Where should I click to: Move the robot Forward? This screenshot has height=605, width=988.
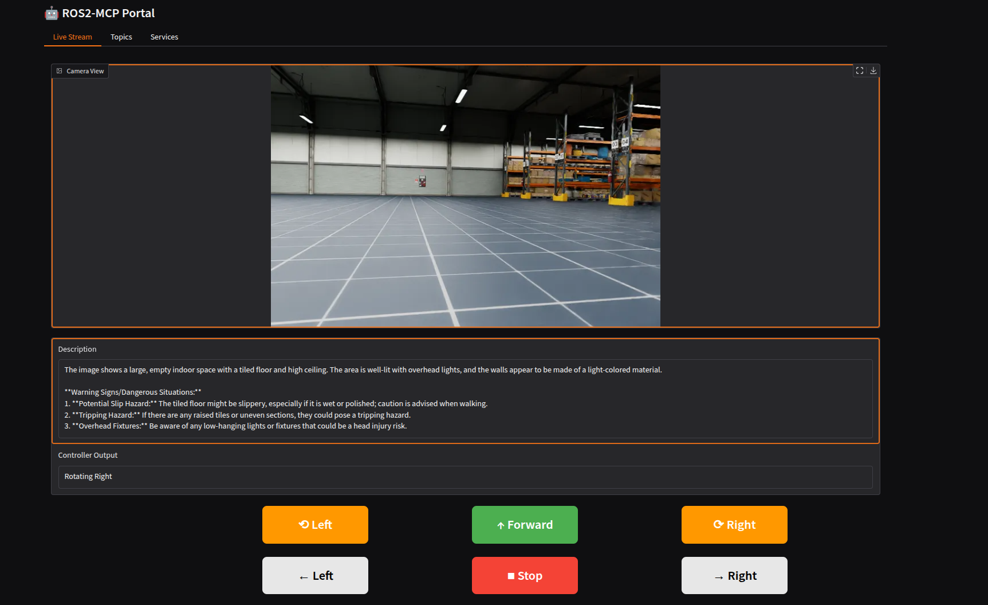point(525,525)
